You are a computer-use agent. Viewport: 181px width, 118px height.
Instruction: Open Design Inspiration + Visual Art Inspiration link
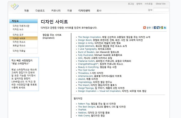point(99,91)
